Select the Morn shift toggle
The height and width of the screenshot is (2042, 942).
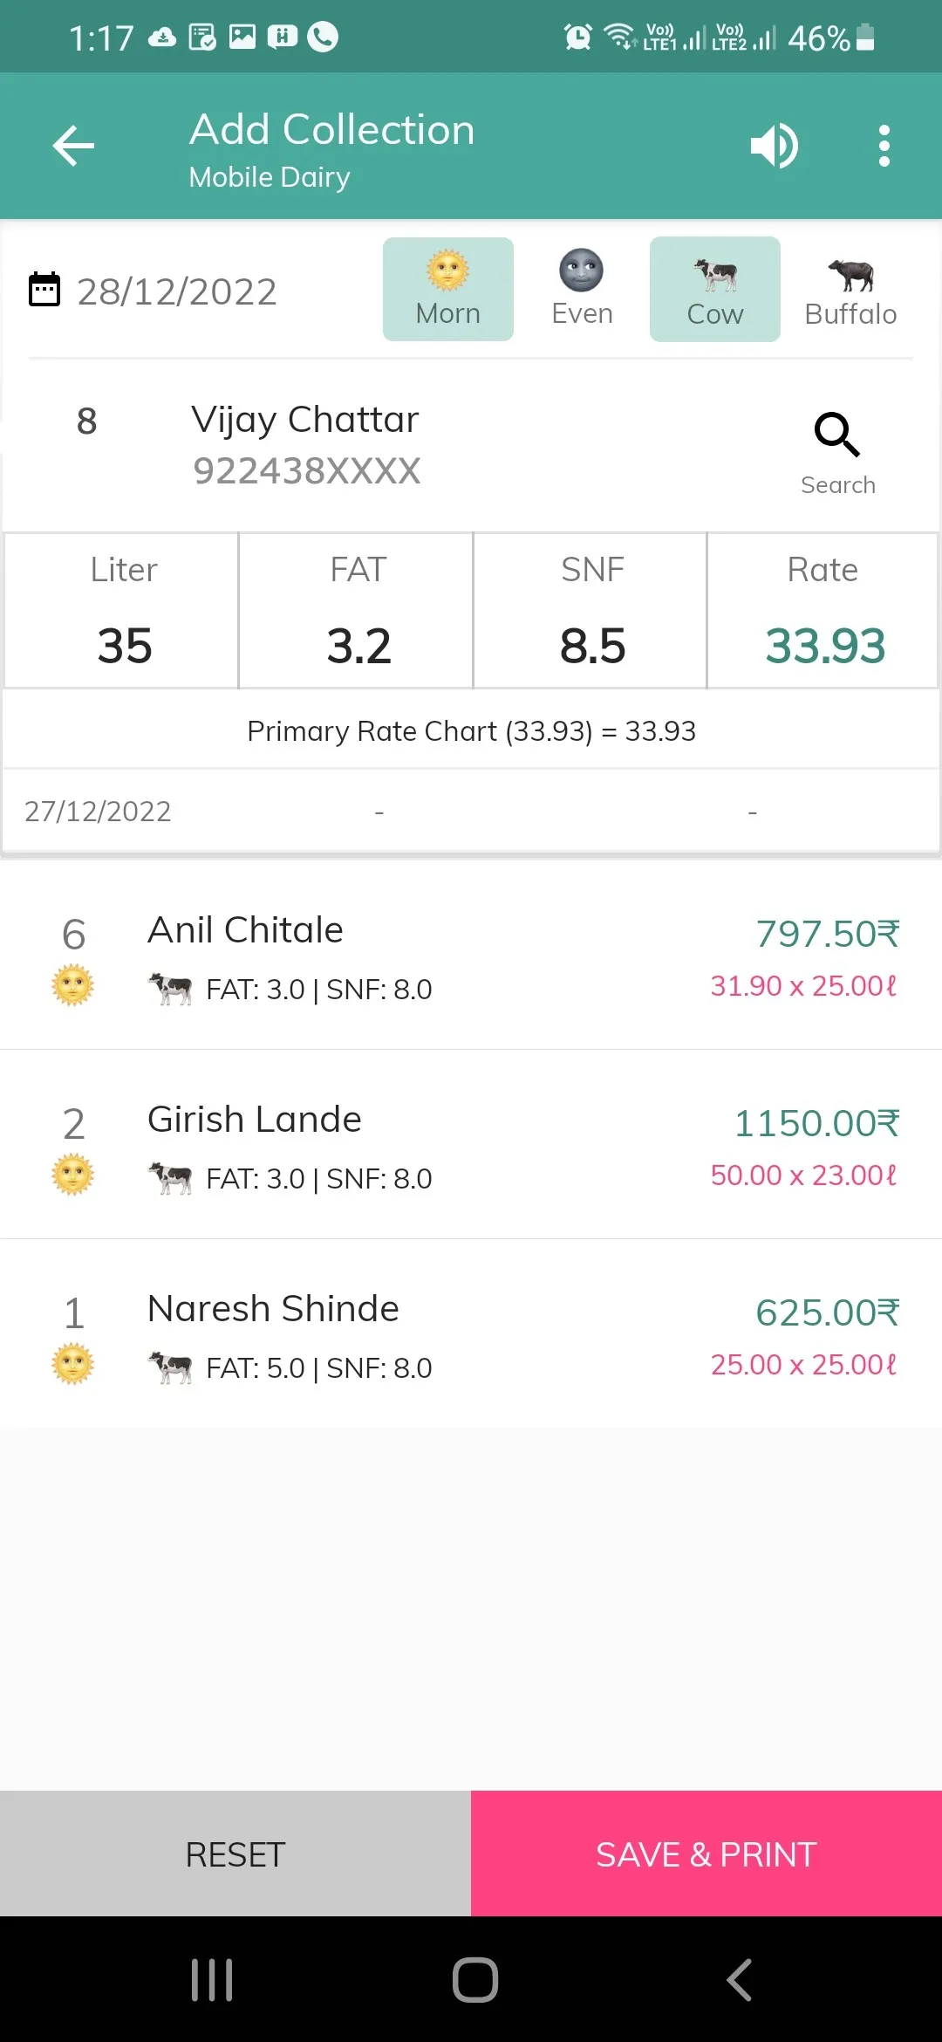point(448,290)
